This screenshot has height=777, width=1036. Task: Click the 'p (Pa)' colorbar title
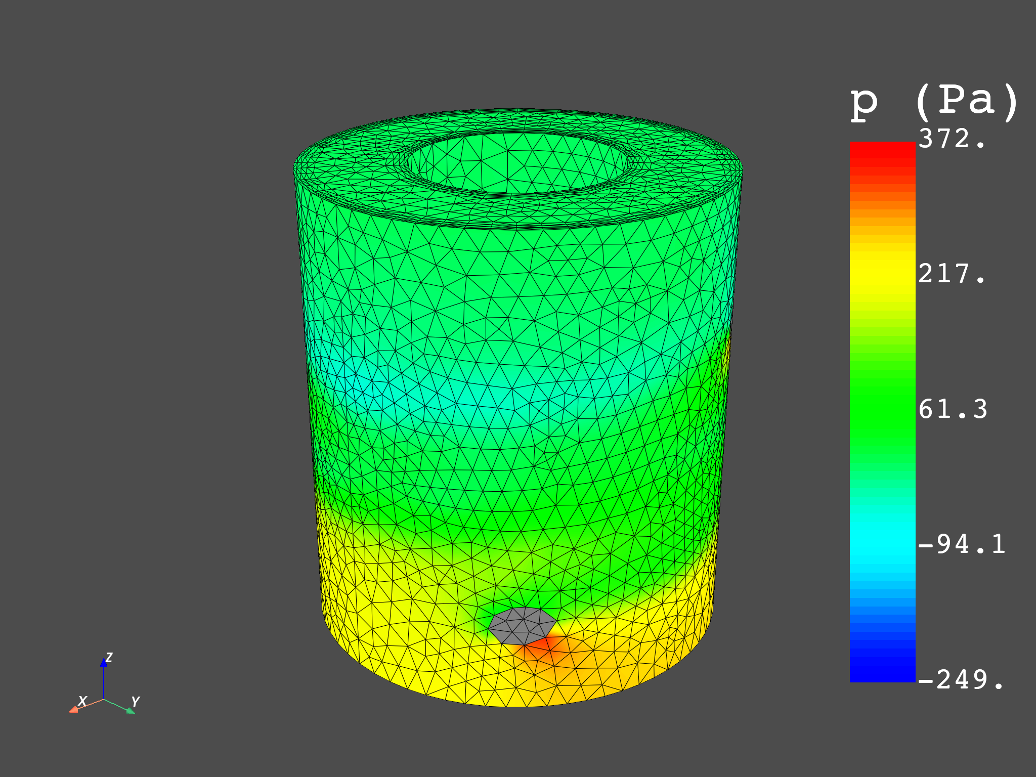click(x=934, y=103)
